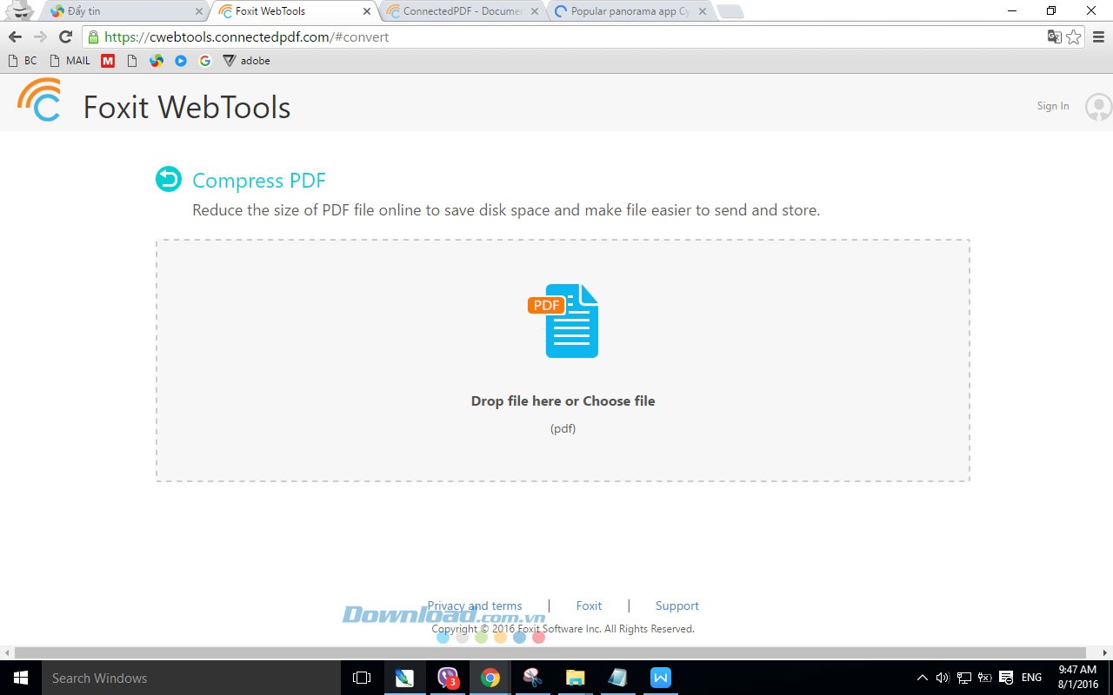The height and width of the screenshot is (695, 1113).
Task: Click the Support link
Action: tap(676, 606)
